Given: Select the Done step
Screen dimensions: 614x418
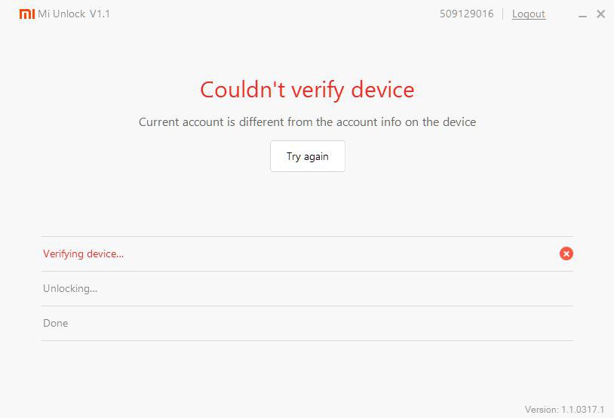Looking at the screenshot, I should point(56,323).
